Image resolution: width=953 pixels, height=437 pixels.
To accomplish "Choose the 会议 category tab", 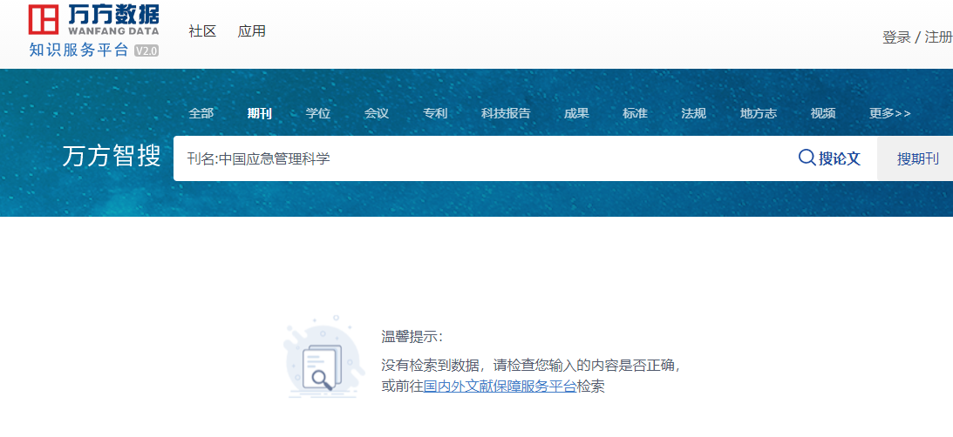I will (377, 113).
